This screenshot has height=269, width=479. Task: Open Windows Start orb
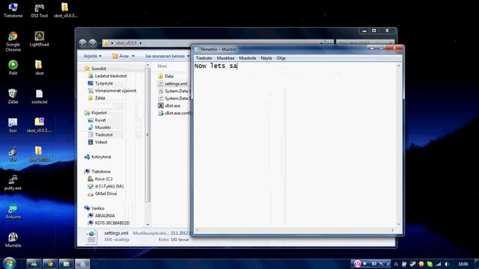(x=10, y=263)
